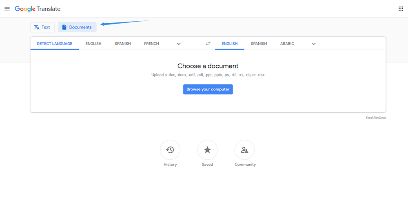Switch to Text translation mode

coord(42,27)
